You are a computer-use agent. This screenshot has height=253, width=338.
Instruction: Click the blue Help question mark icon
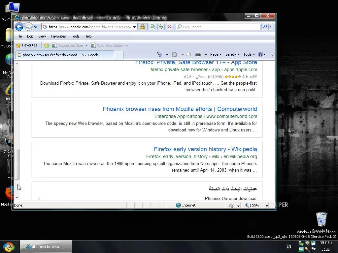(260, 54)
